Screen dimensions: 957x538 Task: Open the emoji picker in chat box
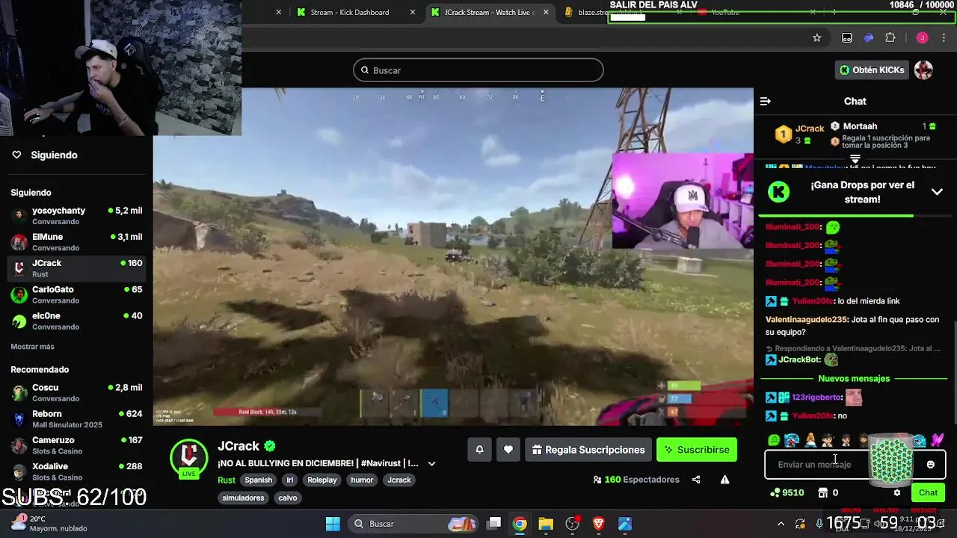tap(930, 465)
